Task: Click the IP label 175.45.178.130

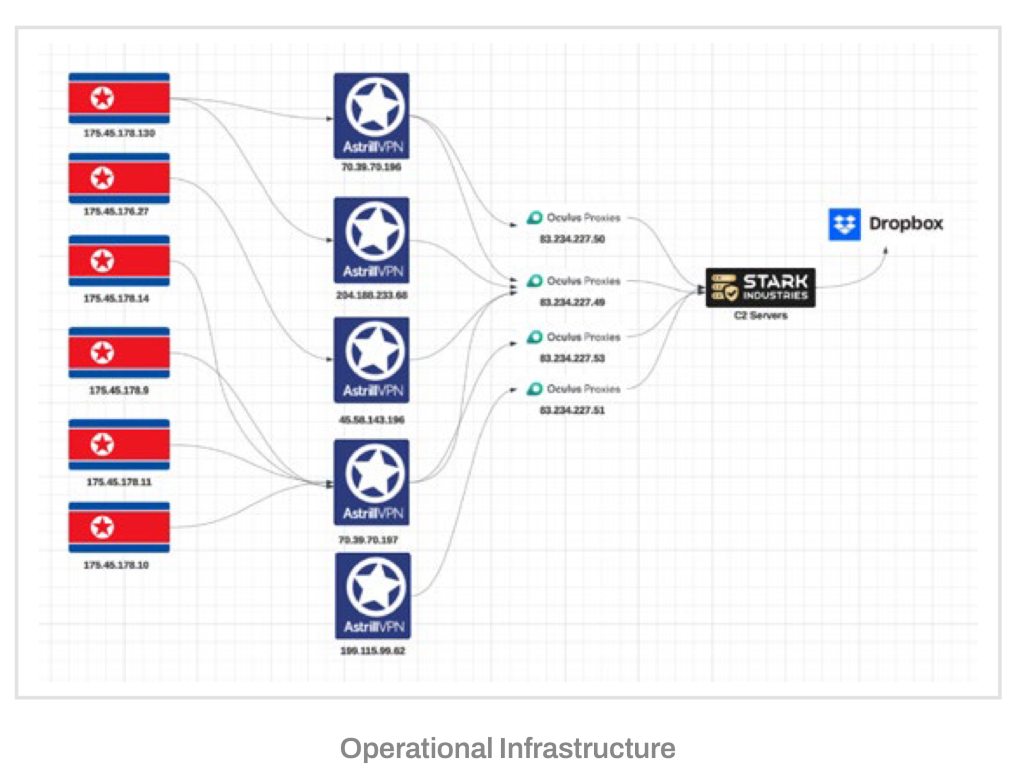Action: point(119,133)
